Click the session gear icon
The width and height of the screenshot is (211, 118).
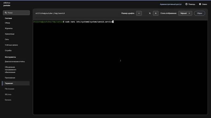200,4
